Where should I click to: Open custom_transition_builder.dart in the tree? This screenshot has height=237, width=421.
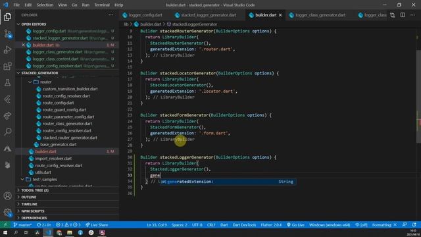coord(70,89)
